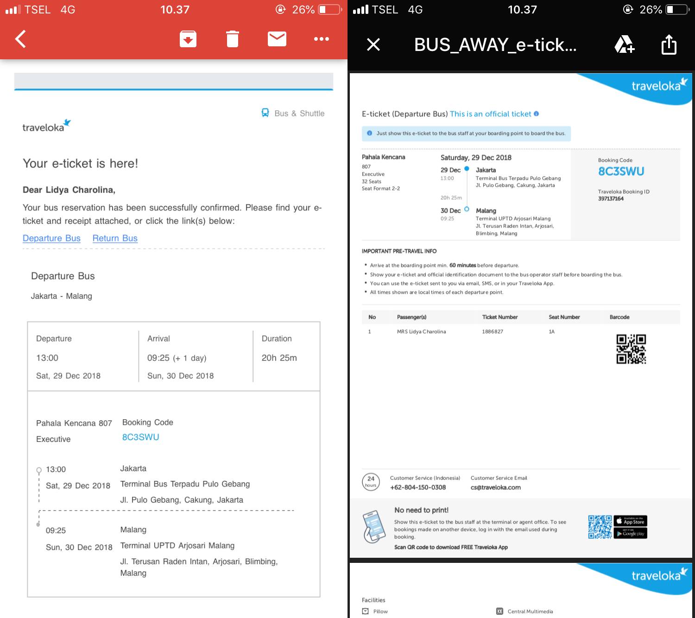695x618 pixels.
Task: Tap battery indicator in left status bar
Action: 331,10
